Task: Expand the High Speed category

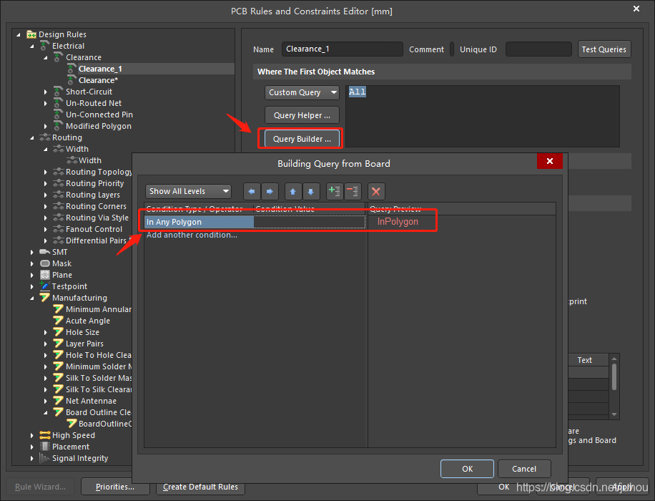Action: pyautogui.click(x=32, y=435)
